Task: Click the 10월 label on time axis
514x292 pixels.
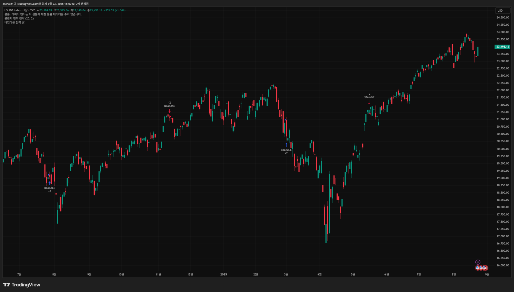Action: coord(121,275)
